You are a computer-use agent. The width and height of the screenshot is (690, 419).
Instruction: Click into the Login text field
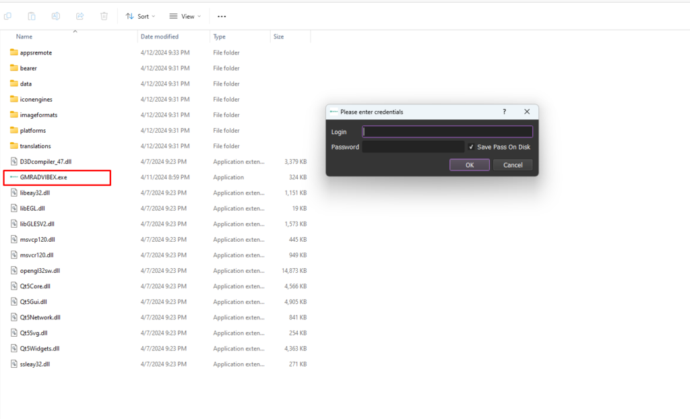click(447, 132)
